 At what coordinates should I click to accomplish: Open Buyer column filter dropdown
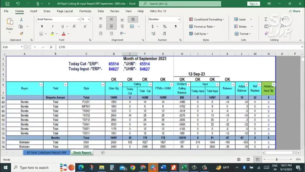[x=41, y=85]
